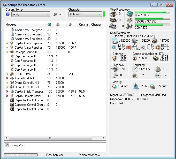The width and height of the screenshot is (176, 159).
Task: Click the shield hitpoints icon
Action: pos(115,41)
